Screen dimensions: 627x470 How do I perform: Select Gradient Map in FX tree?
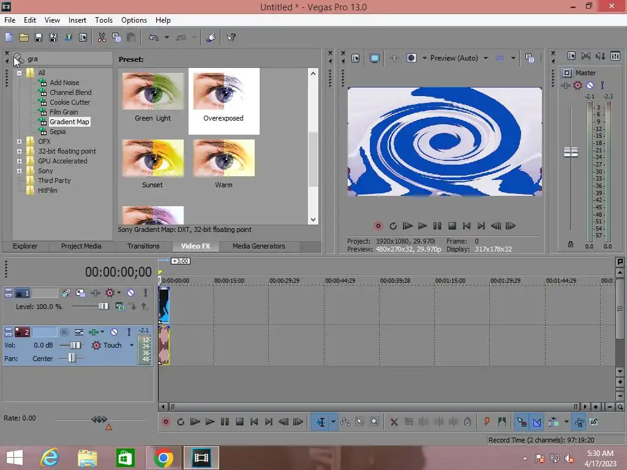point(69,122)
